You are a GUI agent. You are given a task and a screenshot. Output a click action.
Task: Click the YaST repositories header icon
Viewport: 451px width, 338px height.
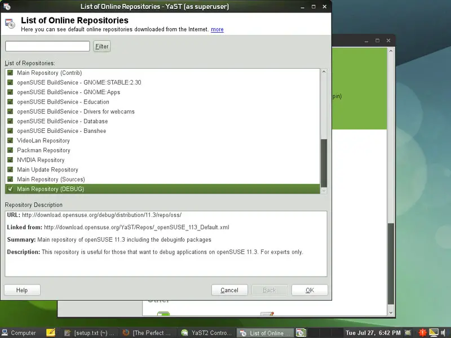click(10, 24)
